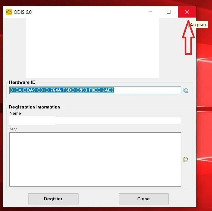The width and height of the screenshot is (212, 211).
Task: Click into the Name input field
Action: [x=95, y=120]
